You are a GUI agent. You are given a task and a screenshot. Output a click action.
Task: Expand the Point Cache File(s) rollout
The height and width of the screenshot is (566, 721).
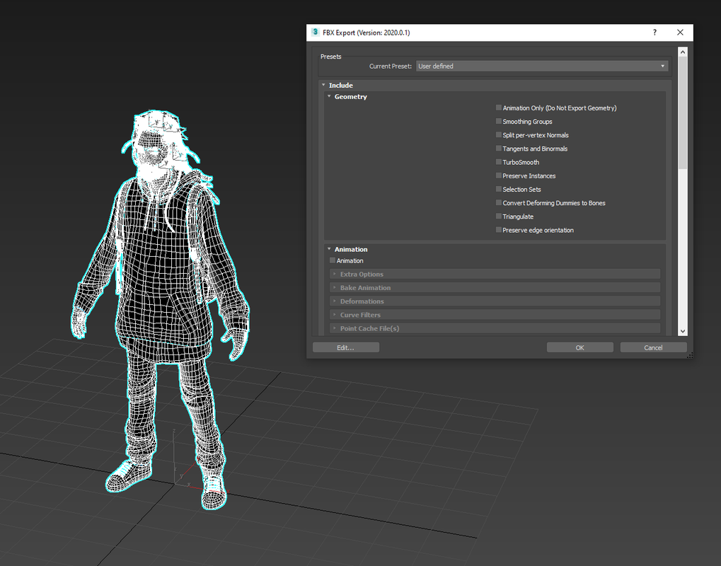(495, 328)
